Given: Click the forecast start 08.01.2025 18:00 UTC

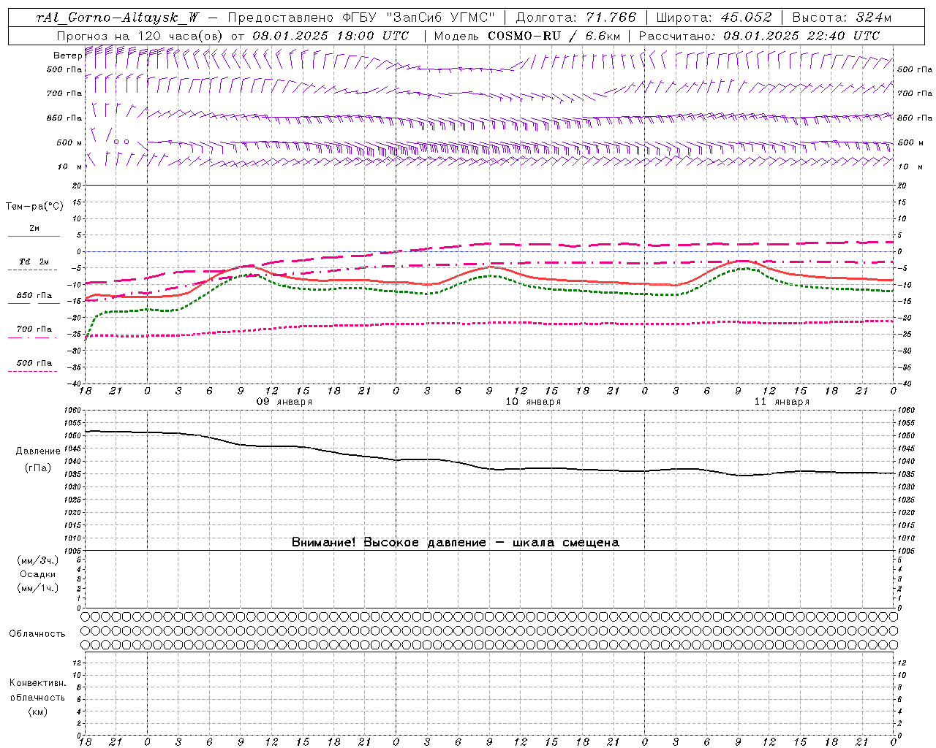Looking at the screenshot, I should coord(331,36).
